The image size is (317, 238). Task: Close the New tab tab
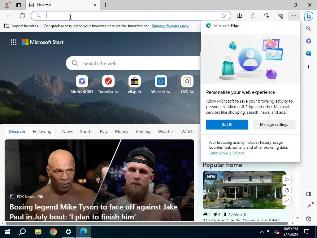coord(95,5)
